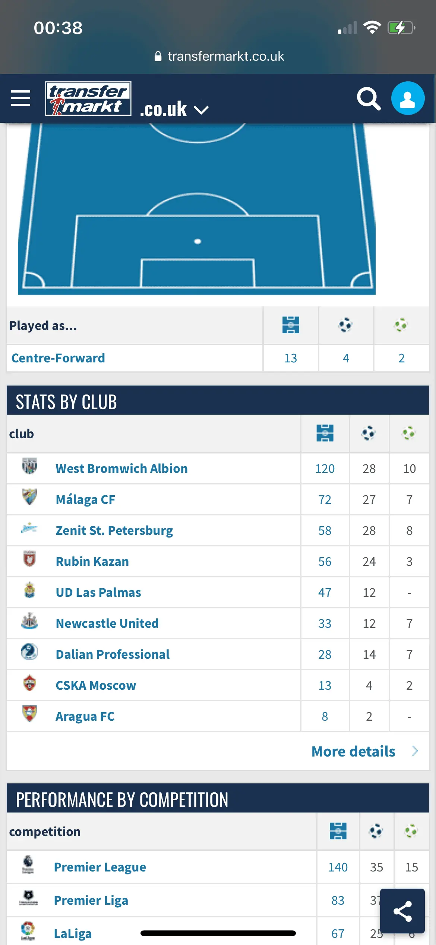Open the search magnifier icon
436x945 pixels.
tap(369, 99)
